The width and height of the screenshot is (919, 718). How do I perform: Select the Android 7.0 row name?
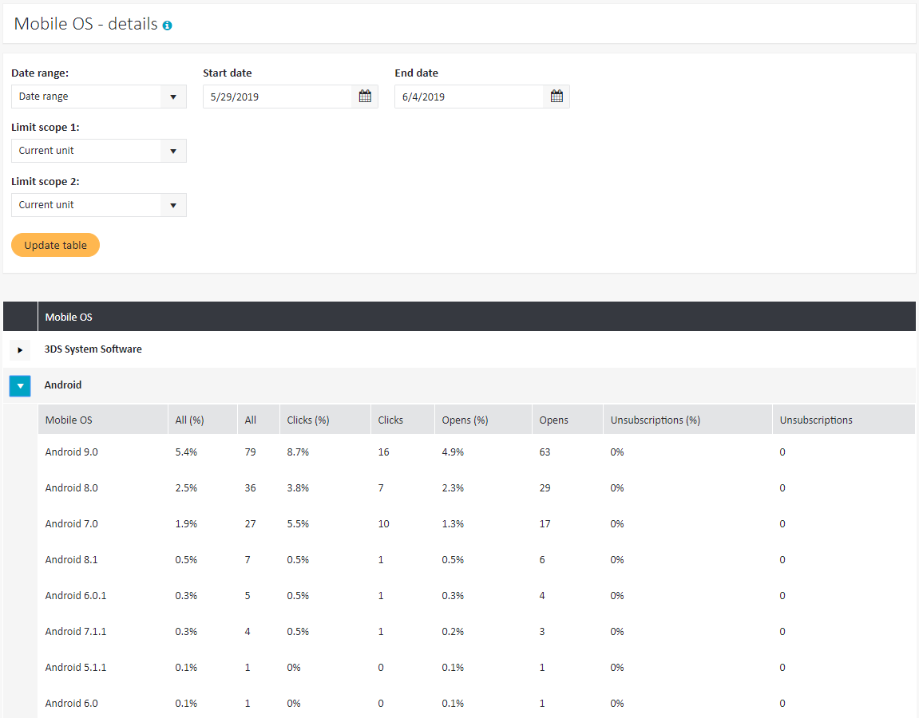tap(72, 523)
